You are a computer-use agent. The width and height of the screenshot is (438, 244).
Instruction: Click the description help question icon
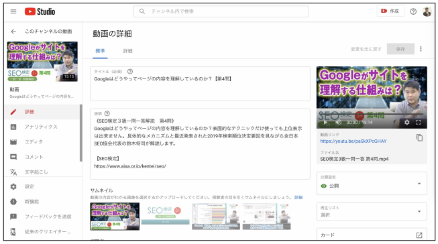pyautogui.click(x=107, y=114)
